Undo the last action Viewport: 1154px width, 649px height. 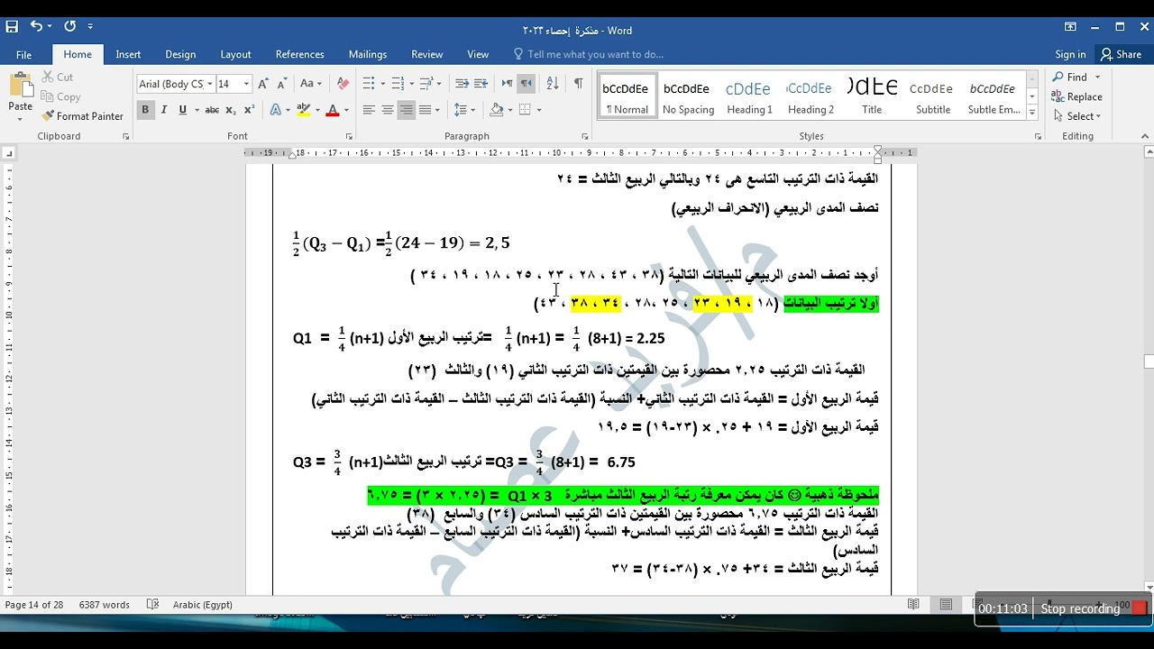pos(35,27)
